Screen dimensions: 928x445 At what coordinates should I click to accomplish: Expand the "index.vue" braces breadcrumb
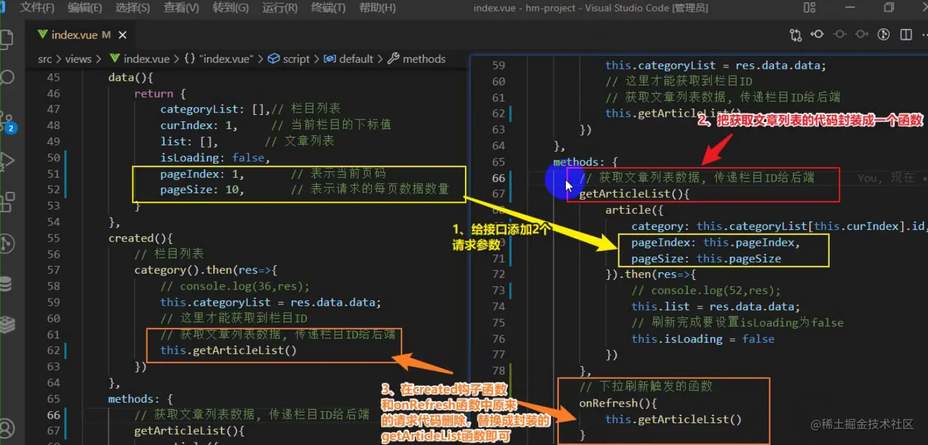point(219,59)
